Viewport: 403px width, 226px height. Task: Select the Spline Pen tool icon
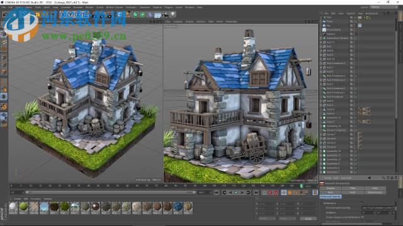pyautogui.click(x=128, y=14)
